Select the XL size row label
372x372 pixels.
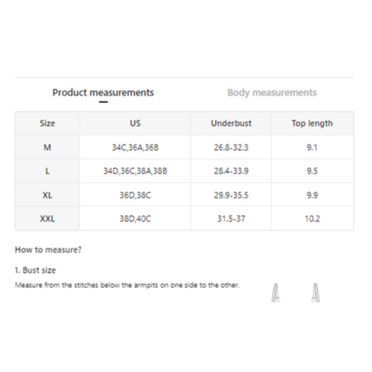[47, 195]
